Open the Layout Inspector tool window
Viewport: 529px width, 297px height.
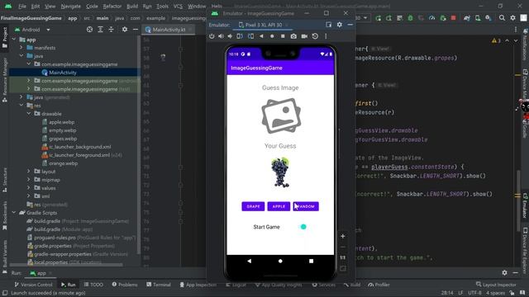click(496, 285)
